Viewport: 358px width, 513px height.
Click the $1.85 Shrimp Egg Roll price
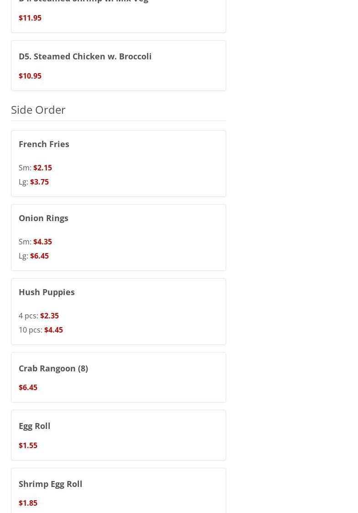pos(28,503)
